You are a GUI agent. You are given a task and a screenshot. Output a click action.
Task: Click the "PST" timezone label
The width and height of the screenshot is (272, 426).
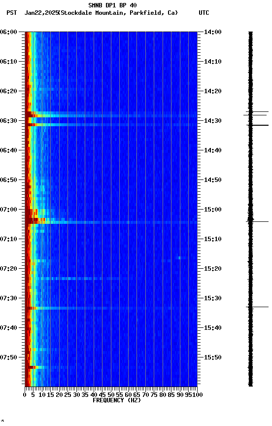click(x=12, y=13)
